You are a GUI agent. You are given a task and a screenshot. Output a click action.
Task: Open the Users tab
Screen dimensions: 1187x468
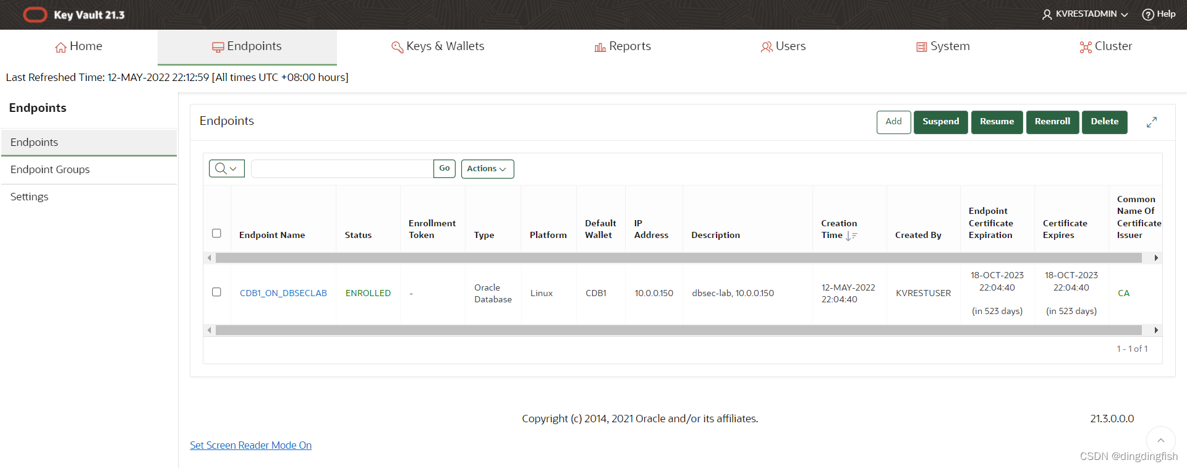pos(783,46)
